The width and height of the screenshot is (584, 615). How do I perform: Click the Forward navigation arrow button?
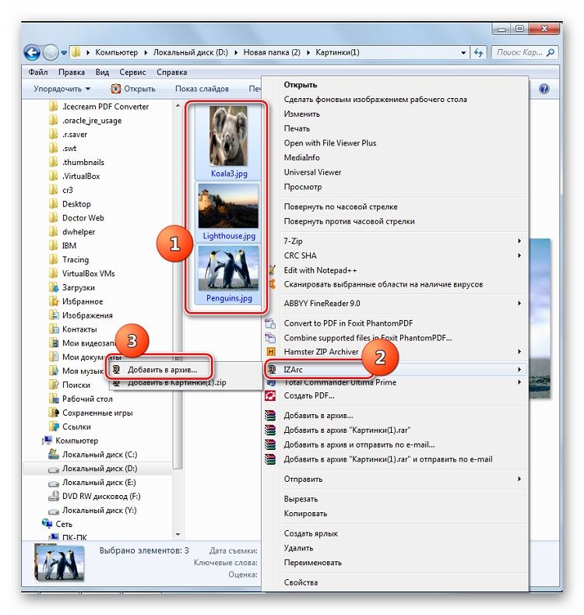(x=50, y=52)
